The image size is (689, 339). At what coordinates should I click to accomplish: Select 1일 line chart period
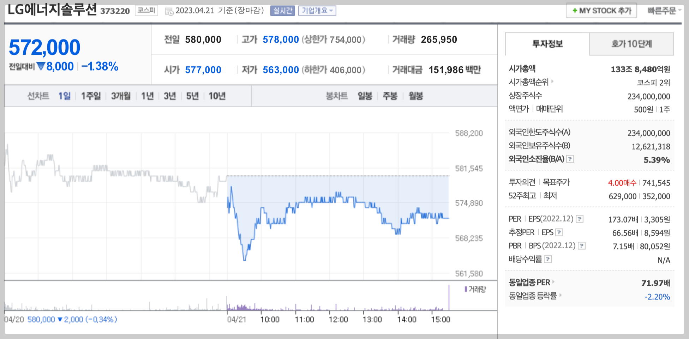click(64, 96)
